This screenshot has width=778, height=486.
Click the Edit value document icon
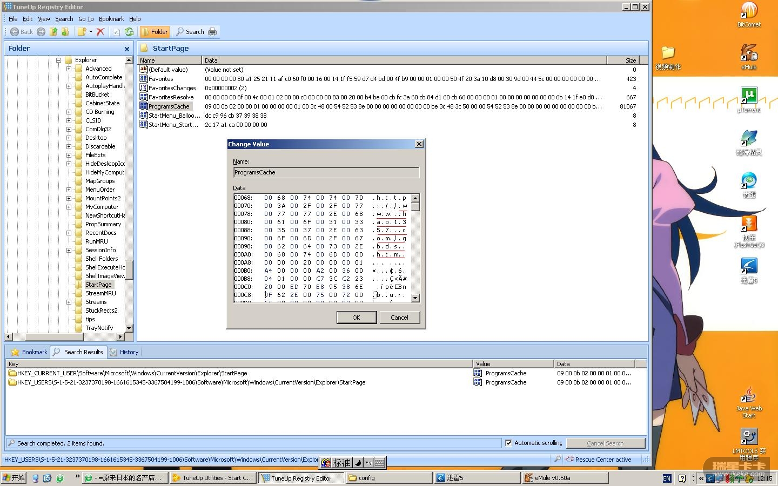(x=116, y=32)
